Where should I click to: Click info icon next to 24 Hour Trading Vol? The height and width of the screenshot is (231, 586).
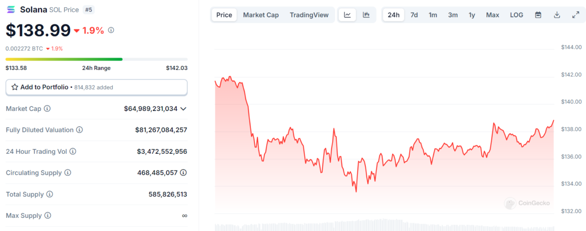click(73, 151)
